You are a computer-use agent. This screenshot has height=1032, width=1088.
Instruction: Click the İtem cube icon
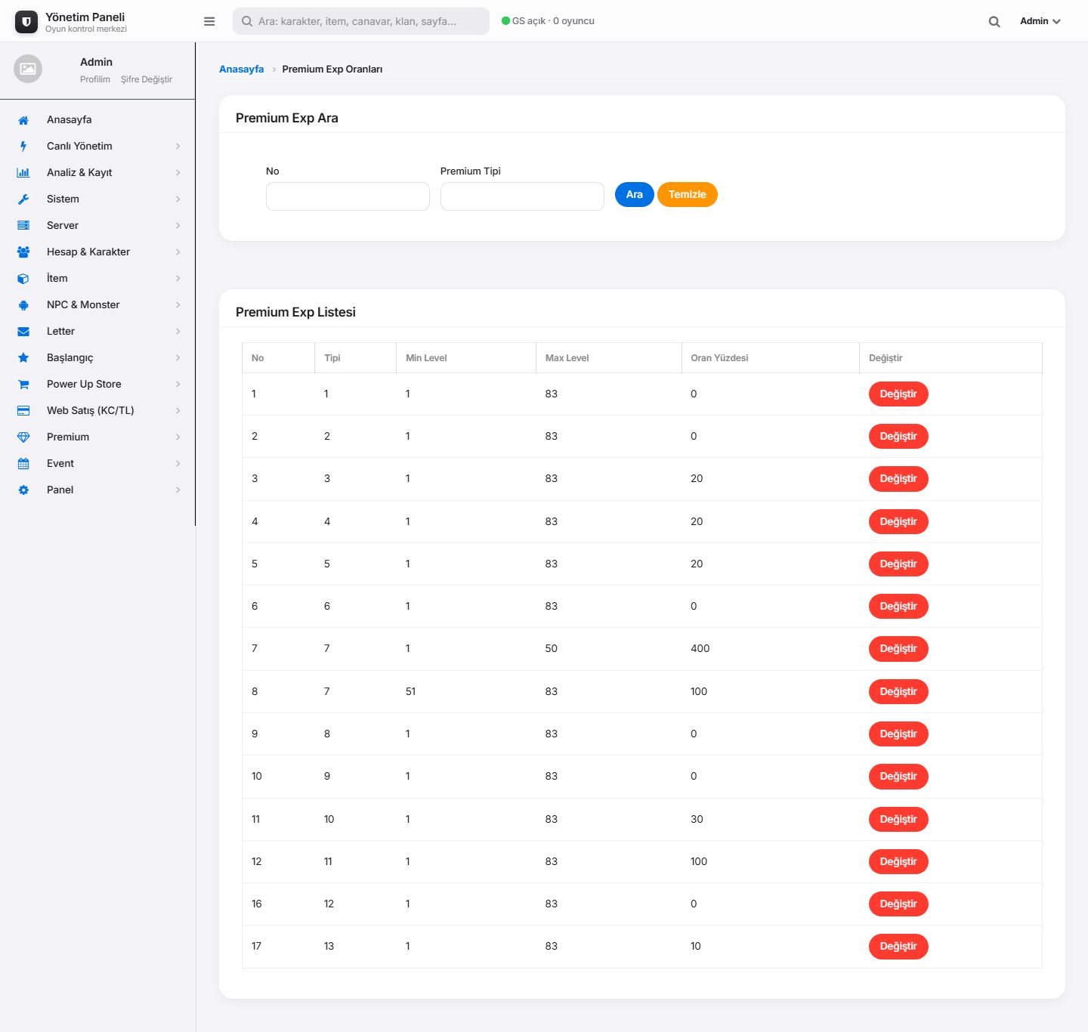[23, 279]
